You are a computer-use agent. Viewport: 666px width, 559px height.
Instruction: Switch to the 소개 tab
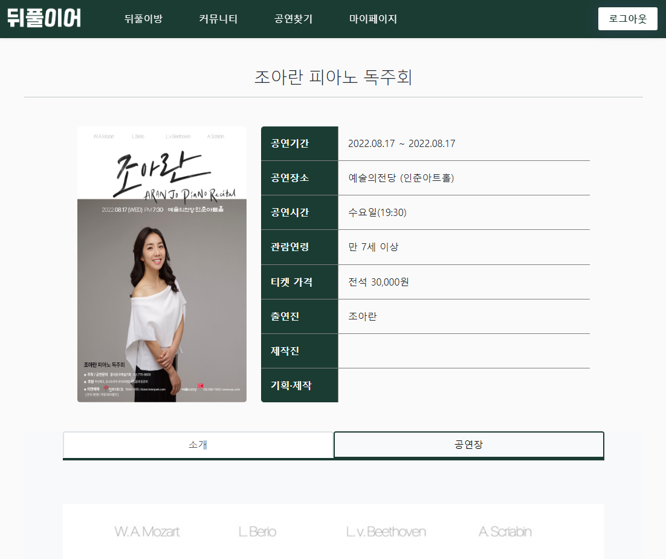pyautogui.click(x=198, y=445)
